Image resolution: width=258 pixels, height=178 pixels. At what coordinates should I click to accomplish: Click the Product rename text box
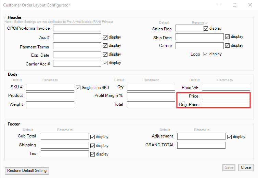click(x=50, y=96)
